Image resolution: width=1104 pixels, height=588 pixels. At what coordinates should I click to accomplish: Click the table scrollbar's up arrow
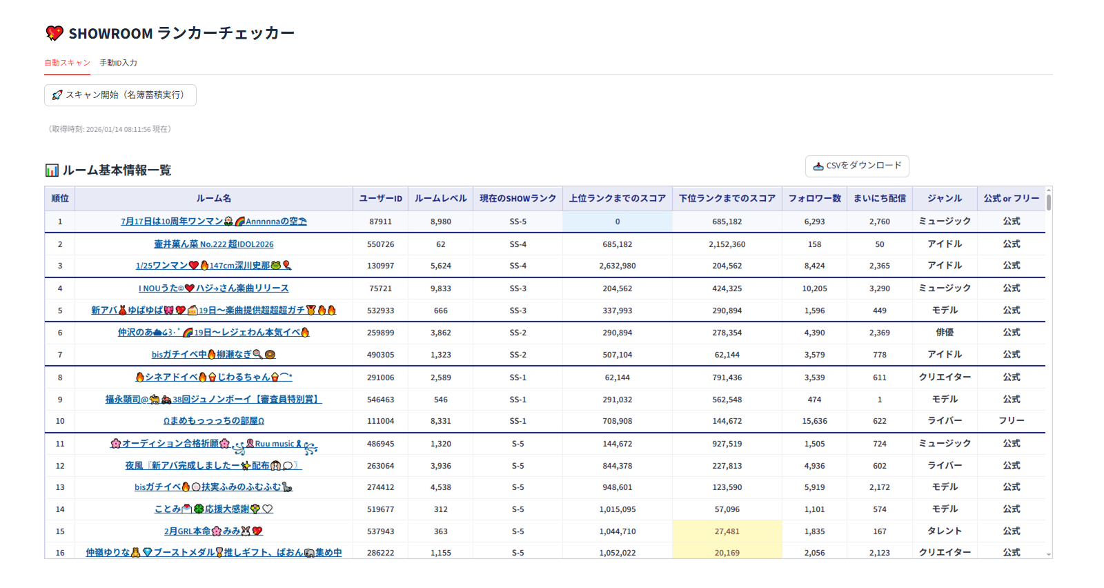point(1049,190)
